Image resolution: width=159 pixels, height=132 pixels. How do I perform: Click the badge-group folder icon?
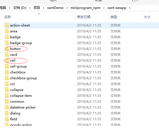click(7, 43)
